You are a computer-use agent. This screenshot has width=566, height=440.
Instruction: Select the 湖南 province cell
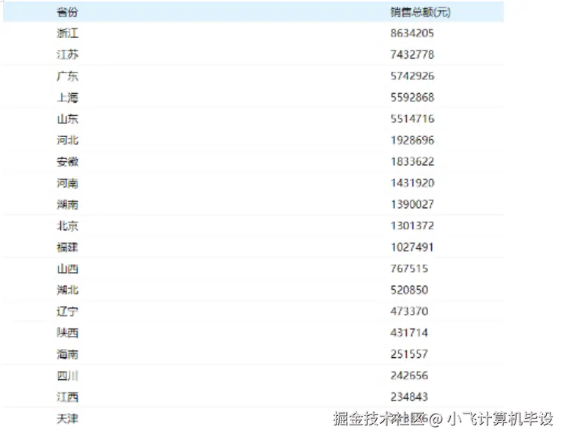pyautogui.click(x=67, y=205)
